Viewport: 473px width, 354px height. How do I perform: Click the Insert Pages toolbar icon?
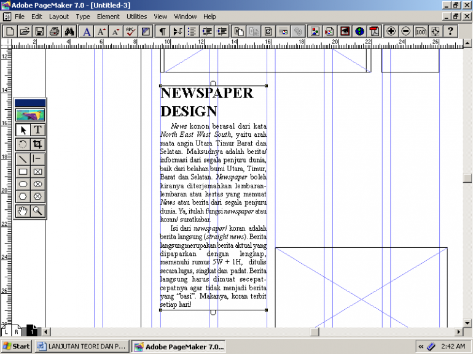[239, 31]
